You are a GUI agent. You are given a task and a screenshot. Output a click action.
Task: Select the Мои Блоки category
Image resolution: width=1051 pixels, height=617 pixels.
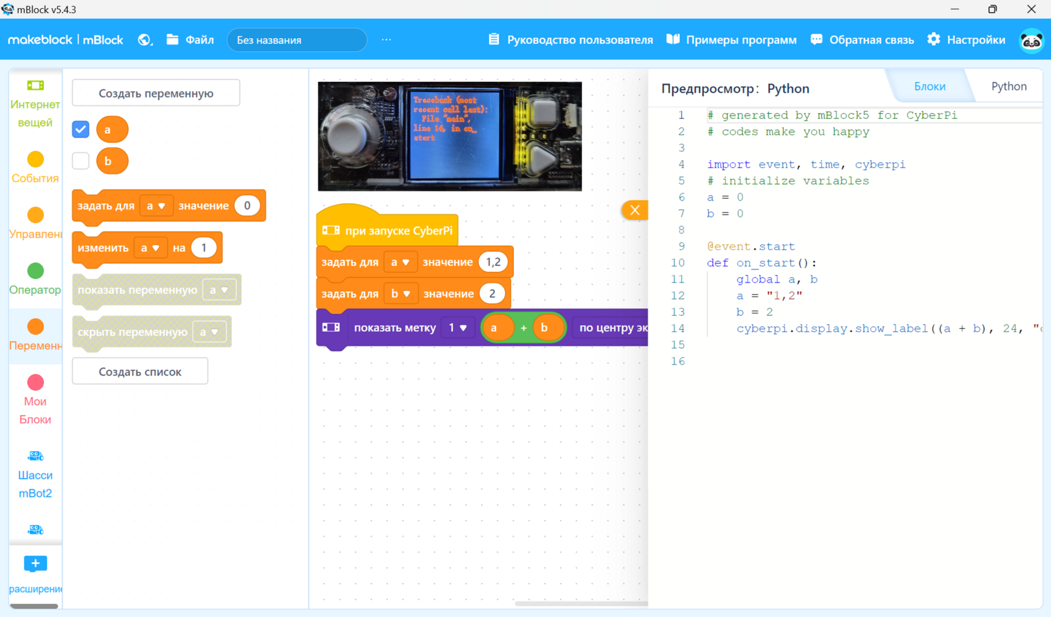click(35, 400)
